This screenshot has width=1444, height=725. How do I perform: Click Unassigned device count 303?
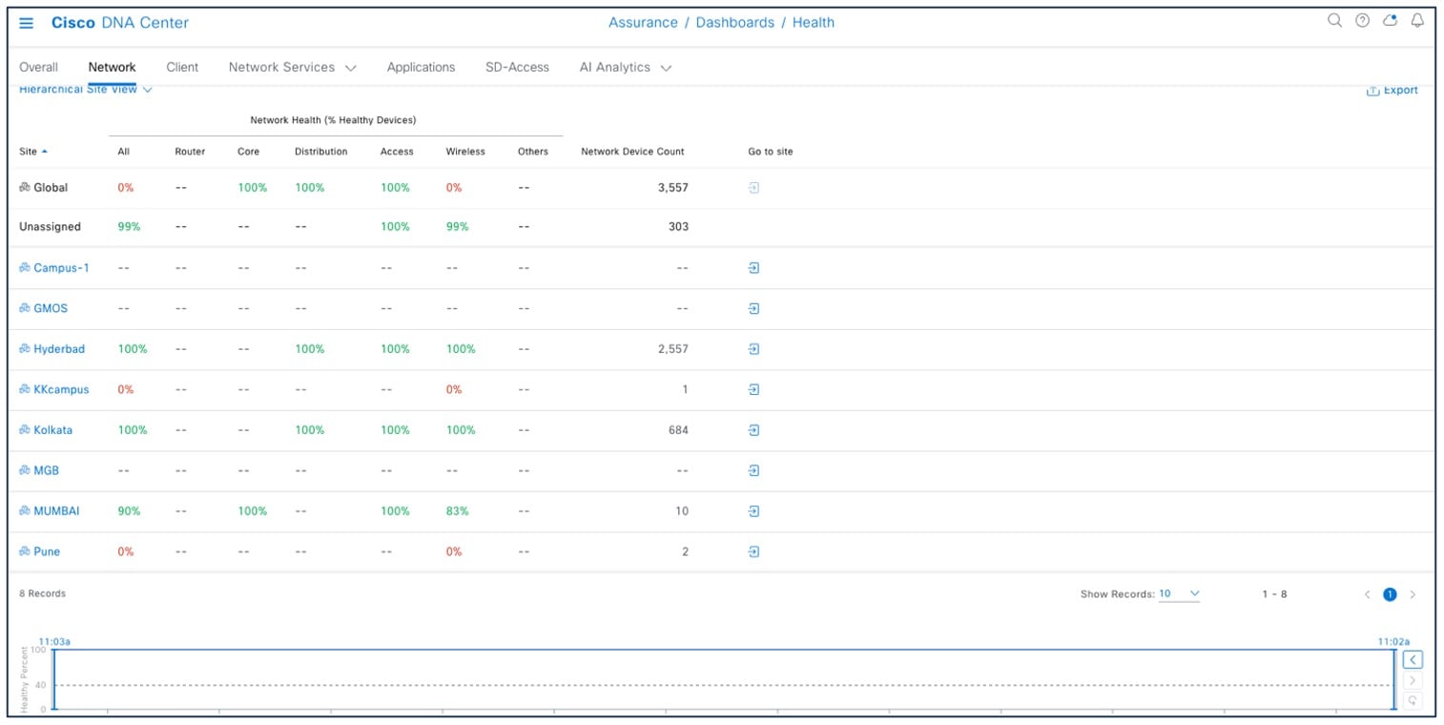[x=678, y=227]
